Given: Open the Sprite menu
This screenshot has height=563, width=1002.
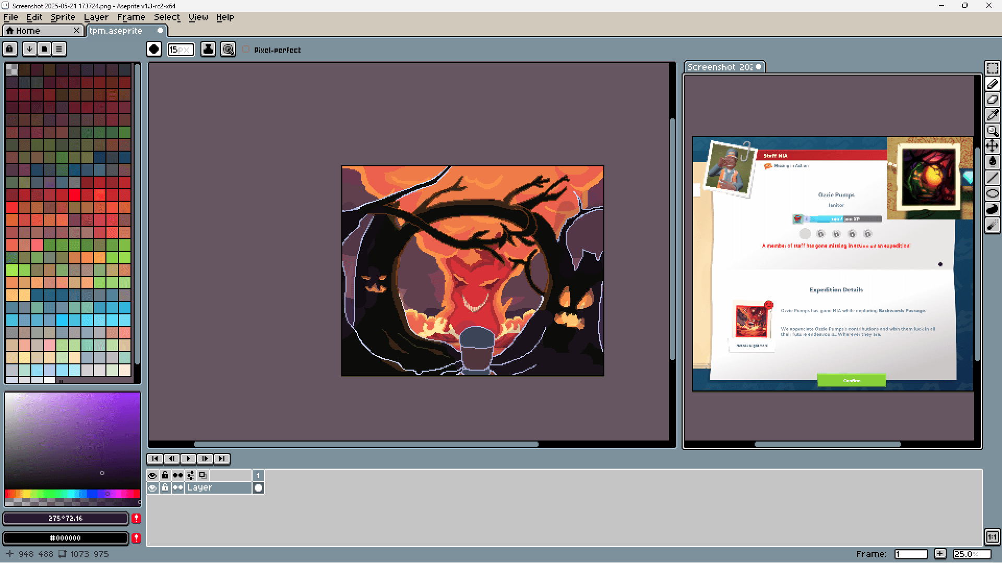Looking at the screenshot, I should coord(63,17).
